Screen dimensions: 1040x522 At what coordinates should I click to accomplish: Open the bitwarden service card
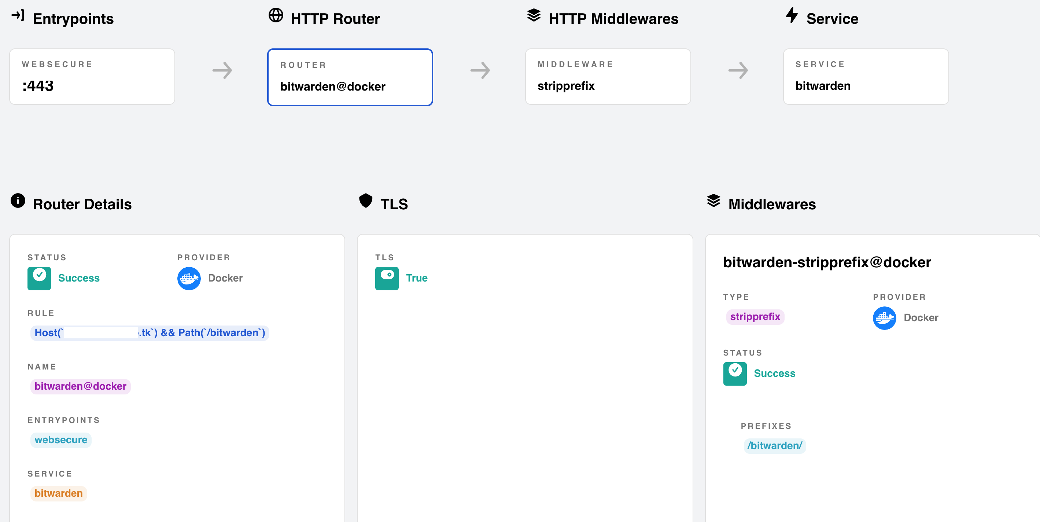[866, 77]
